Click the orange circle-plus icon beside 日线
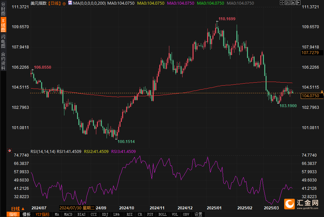 (x=64, y=4)
